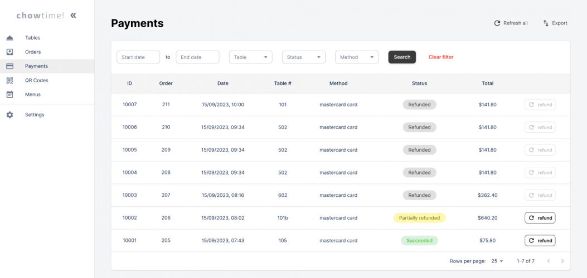The width and height of the screenshot is (587, 278).
Task: Click the disabled refund button for payment 10003
Action: (540, 195)
